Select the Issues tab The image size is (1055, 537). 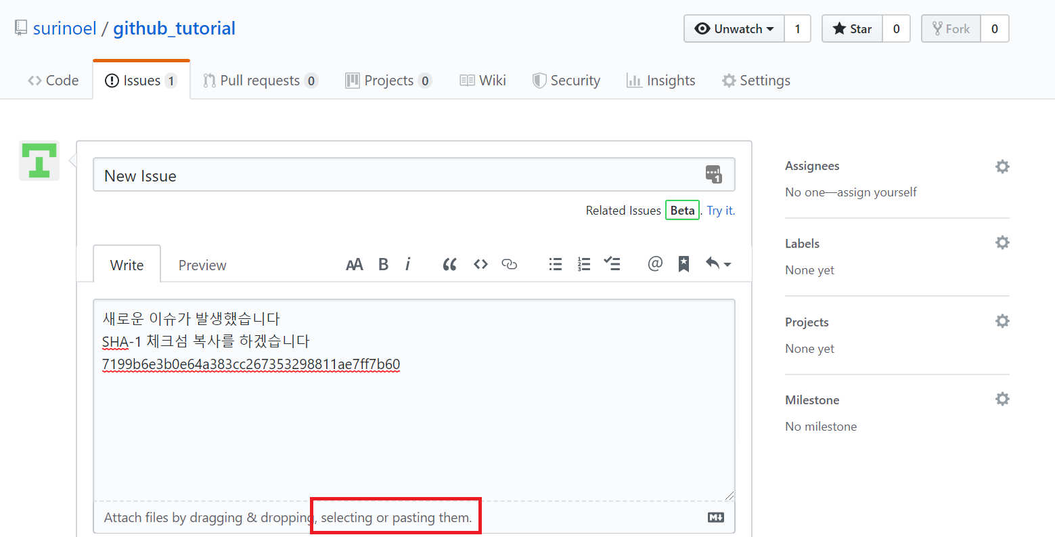[x=141, y=81]
